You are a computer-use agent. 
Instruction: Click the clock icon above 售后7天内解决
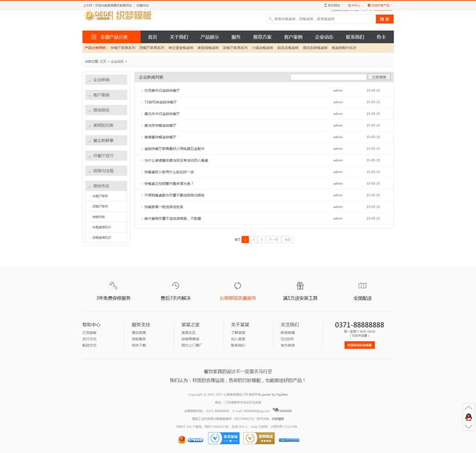176,286
